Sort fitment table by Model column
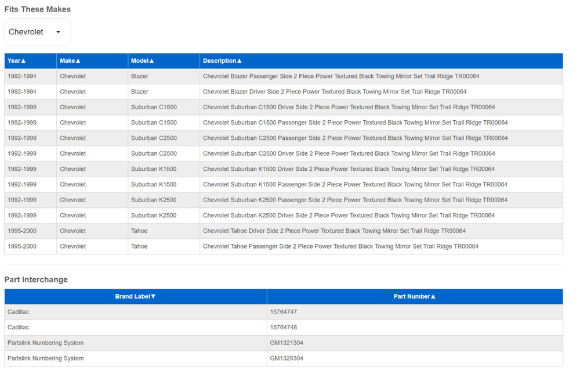The height and width of the screenshot is (370, 580). coord(142,61)
